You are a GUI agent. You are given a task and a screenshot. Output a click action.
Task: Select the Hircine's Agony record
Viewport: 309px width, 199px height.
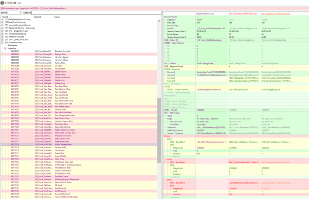(x=79, y=57)
